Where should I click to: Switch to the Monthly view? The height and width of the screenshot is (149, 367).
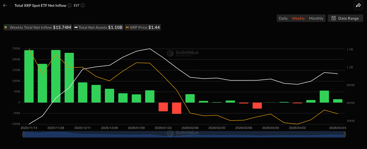coord(316,18)
